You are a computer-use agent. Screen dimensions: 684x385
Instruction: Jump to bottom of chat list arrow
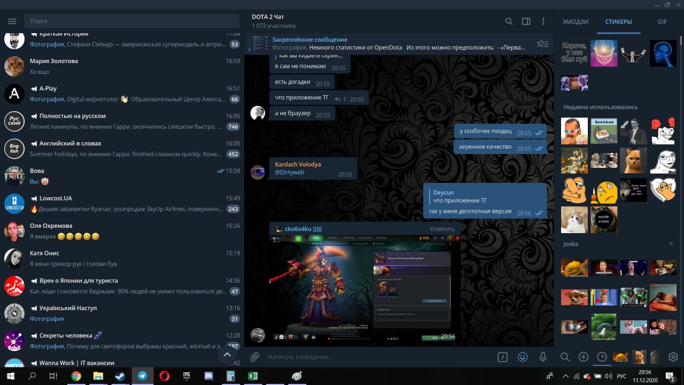227,354
